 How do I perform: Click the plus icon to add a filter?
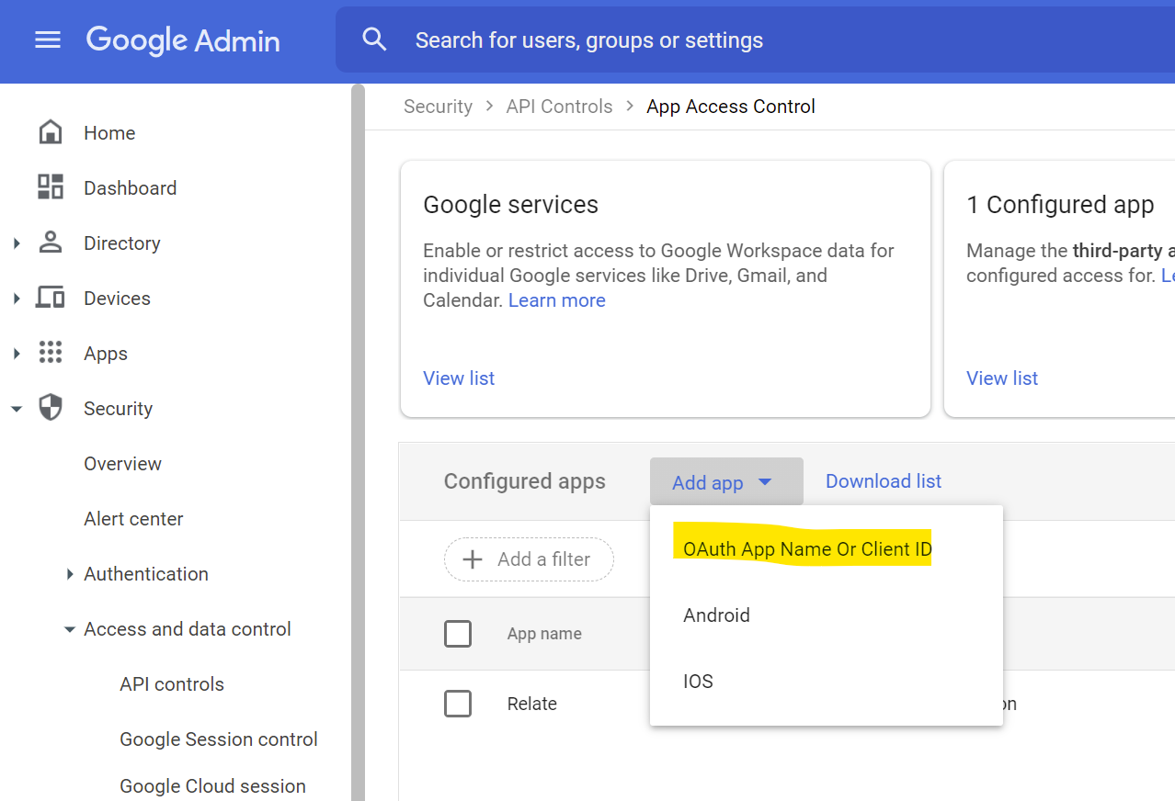point(473,559)
